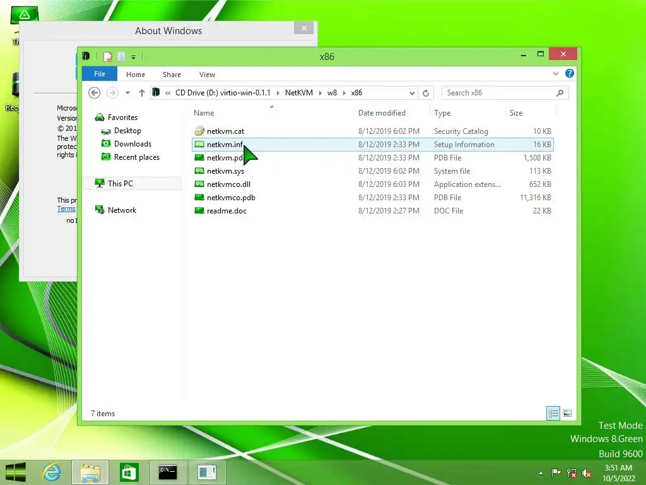Switch to the Home ribbon tab
Viewport: 646px width, 485px height.
[136, 75]
